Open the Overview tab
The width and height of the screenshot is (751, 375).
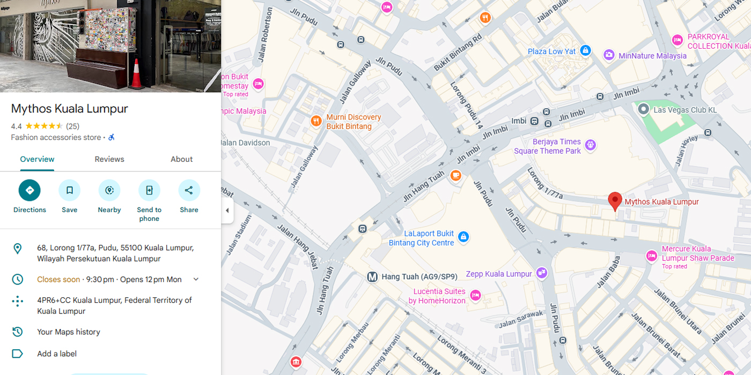click(x=37, y=159)
